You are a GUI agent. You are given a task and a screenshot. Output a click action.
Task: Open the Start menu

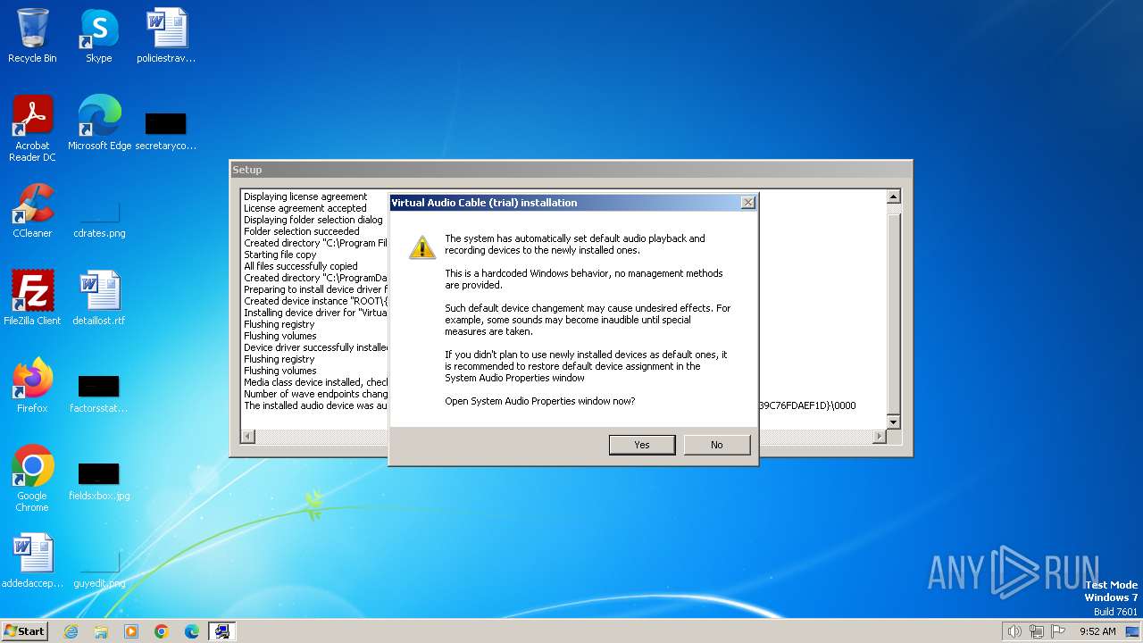coord(24,630)
